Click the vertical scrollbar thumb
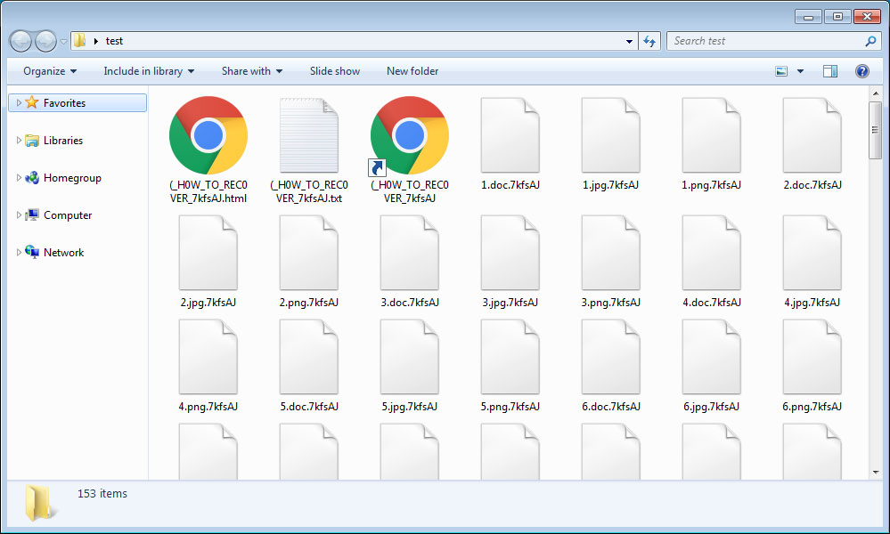Image resolution: width=890 pixels, height=534 pixels. pyautogui.click(x=875, y=130)
